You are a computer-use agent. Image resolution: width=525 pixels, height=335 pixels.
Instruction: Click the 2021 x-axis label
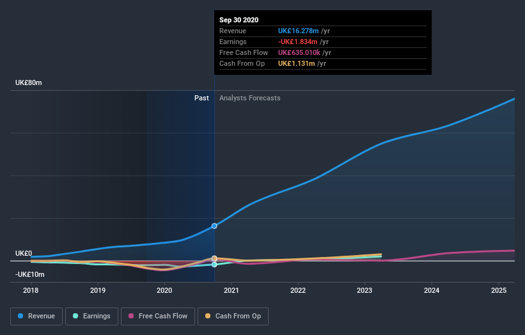point(231,290)
